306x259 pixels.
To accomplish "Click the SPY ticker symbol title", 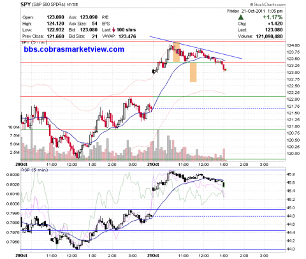I will click(x=25, y=4).
